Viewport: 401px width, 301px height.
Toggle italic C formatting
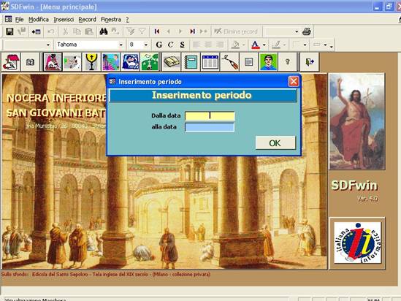pos(171,45)
